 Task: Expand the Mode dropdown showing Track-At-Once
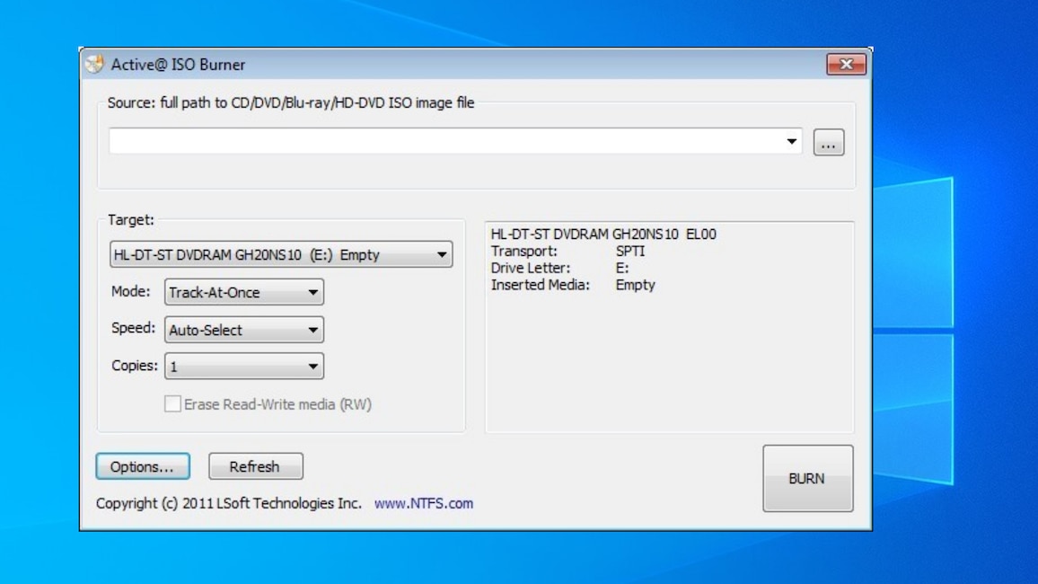coord(243,292)
